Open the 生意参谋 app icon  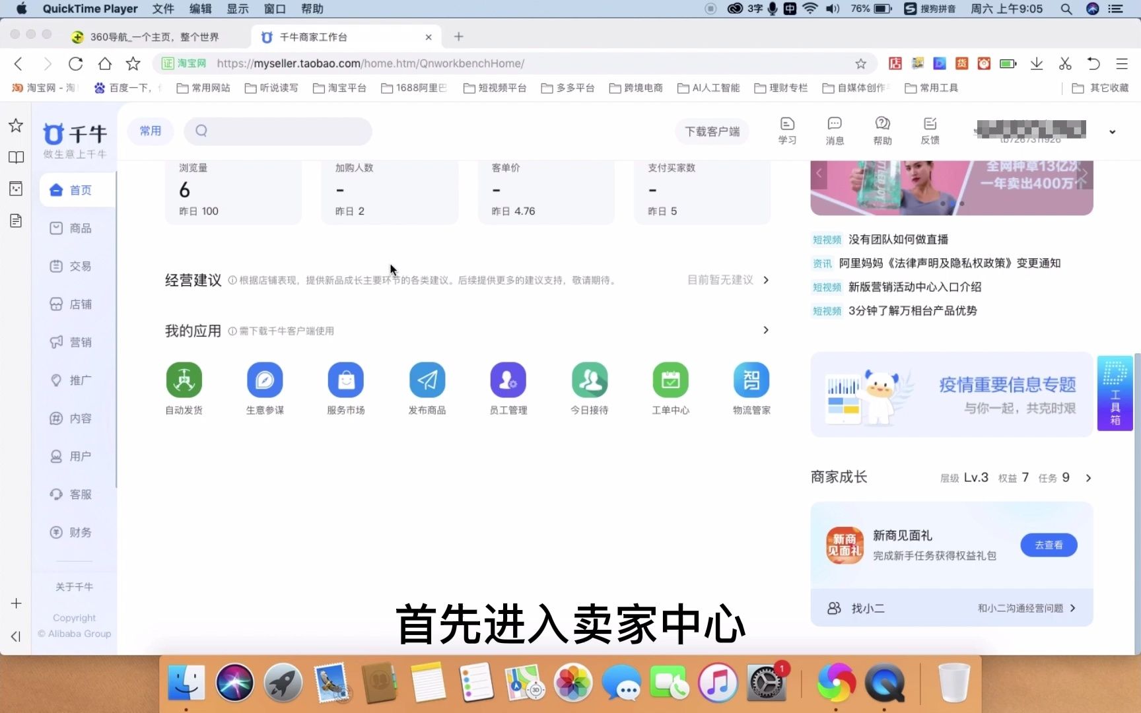(x=265, y=380)
